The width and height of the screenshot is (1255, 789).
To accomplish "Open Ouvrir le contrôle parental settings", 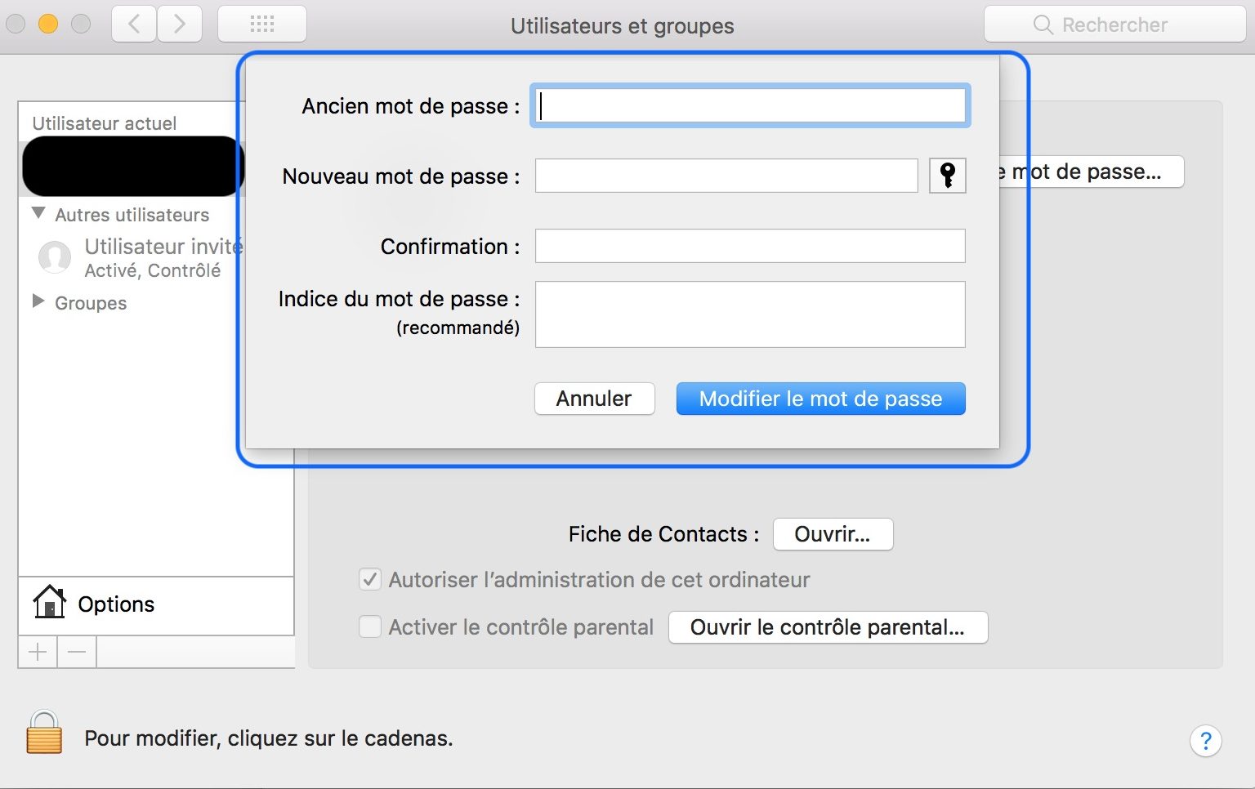I will click(828, 627).
